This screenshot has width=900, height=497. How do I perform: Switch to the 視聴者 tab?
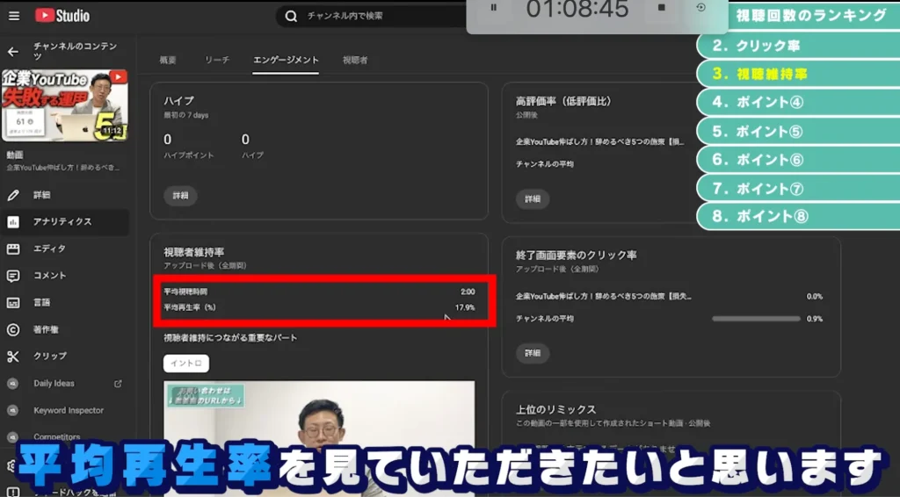point(355,60)
